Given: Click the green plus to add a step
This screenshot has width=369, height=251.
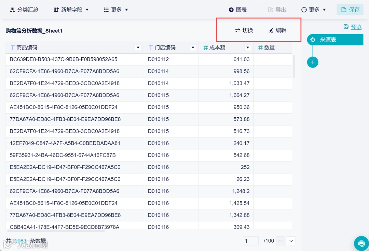Looking at the screenshot, I should point(313,62).
